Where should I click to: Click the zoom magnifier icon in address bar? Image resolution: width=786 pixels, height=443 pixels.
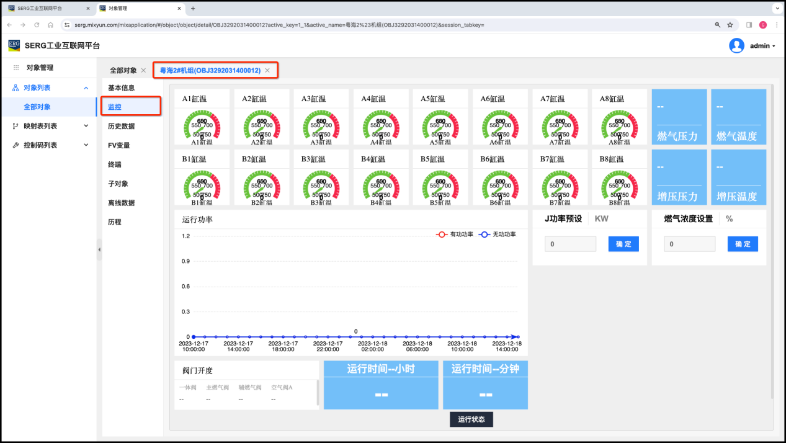click(x=718, y=25)
